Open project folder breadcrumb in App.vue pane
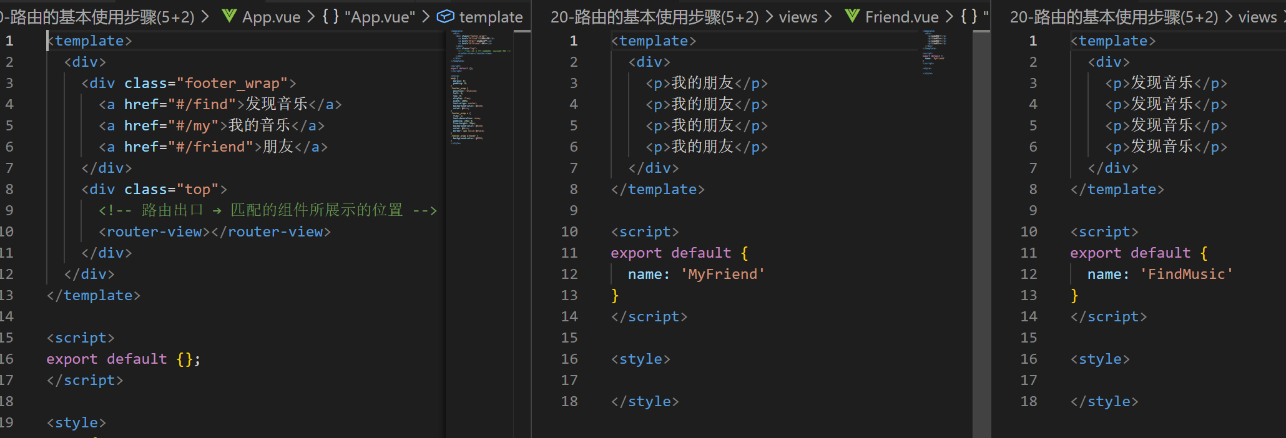1286x438 pixels. (x=97, y=17)
